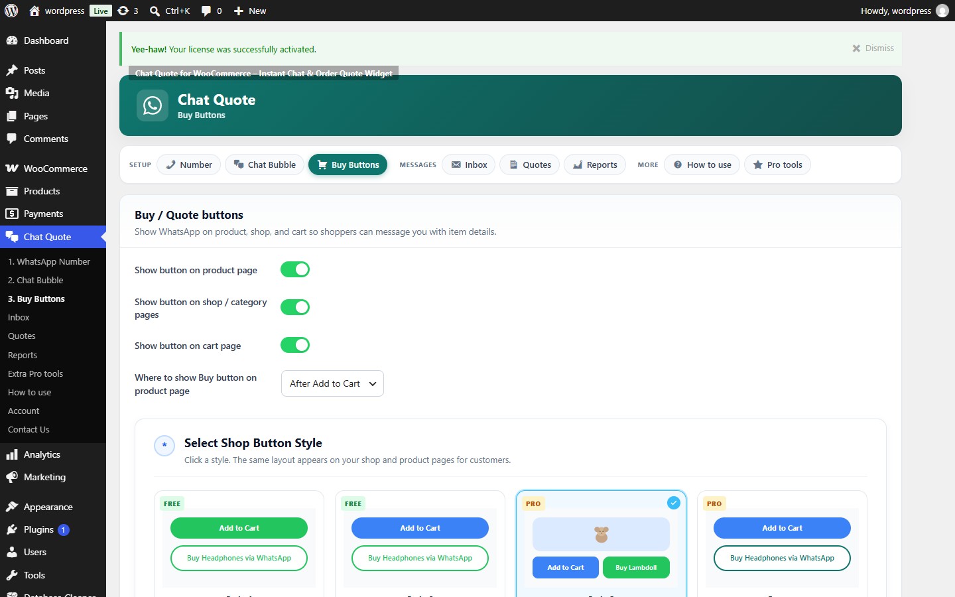Click the WooCommerce logo icon

click(12, 168)
